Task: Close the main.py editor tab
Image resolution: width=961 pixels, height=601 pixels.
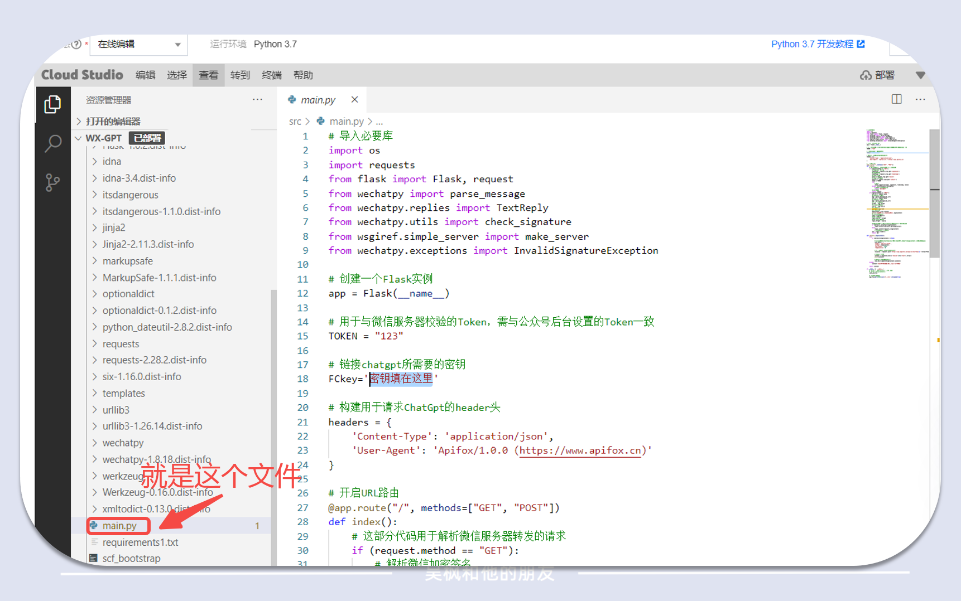Action: tap(354, 99)
